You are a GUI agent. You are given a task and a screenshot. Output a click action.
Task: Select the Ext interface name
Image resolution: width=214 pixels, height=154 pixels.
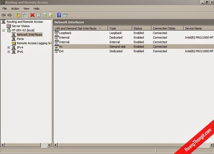click(61, 51)
